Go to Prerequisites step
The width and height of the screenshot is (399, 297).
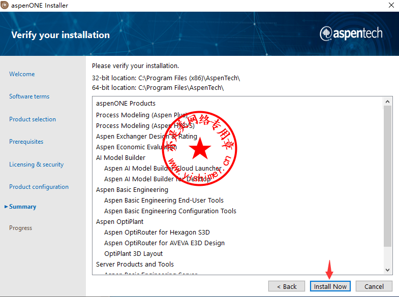coord(26,142)
